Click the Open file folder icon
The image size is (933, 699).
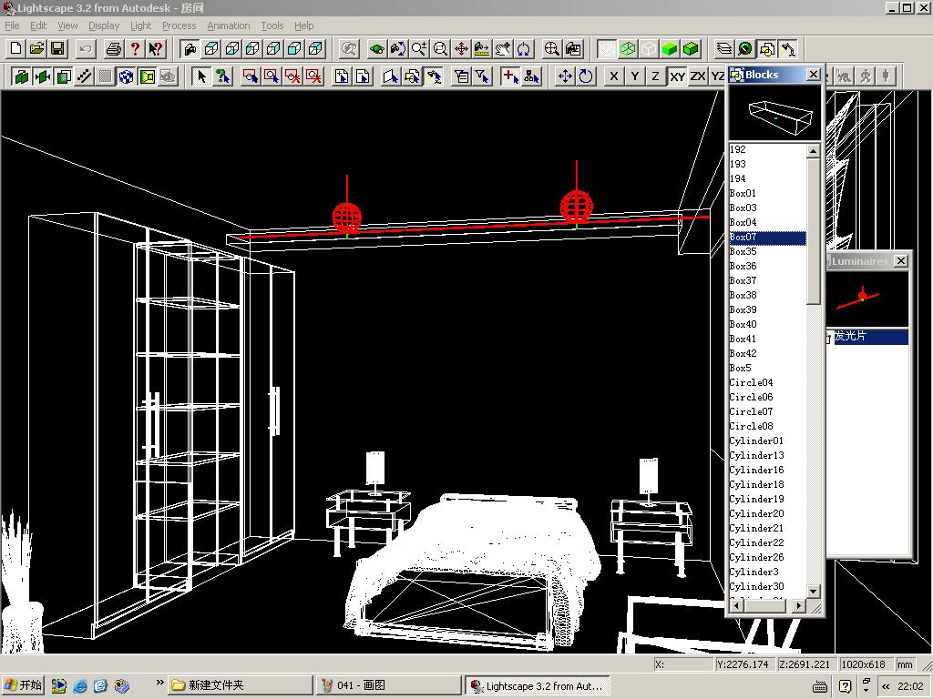click(36, 49)
